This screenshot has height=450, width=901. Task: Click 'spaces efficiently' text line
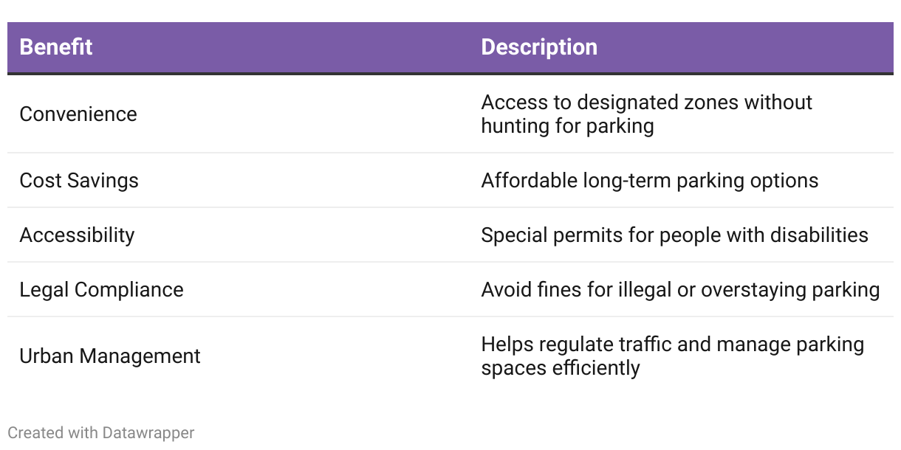pos(561,368)
